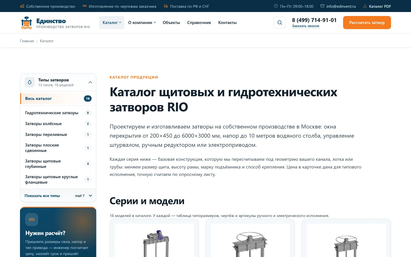This screenshot has height=257, width=411.
Task: Select Гидротехнические затворы category
Action: point(58,113)
